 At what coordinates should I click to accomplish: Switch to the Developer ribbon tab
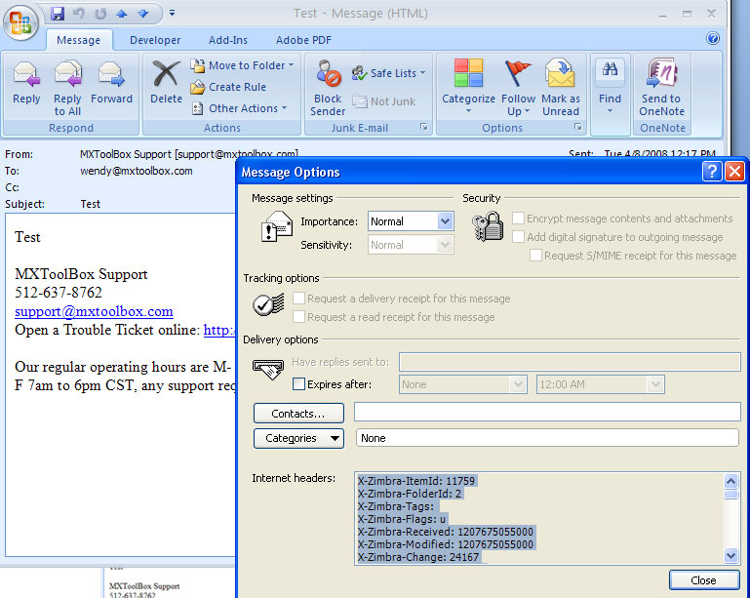click(155, 40)
